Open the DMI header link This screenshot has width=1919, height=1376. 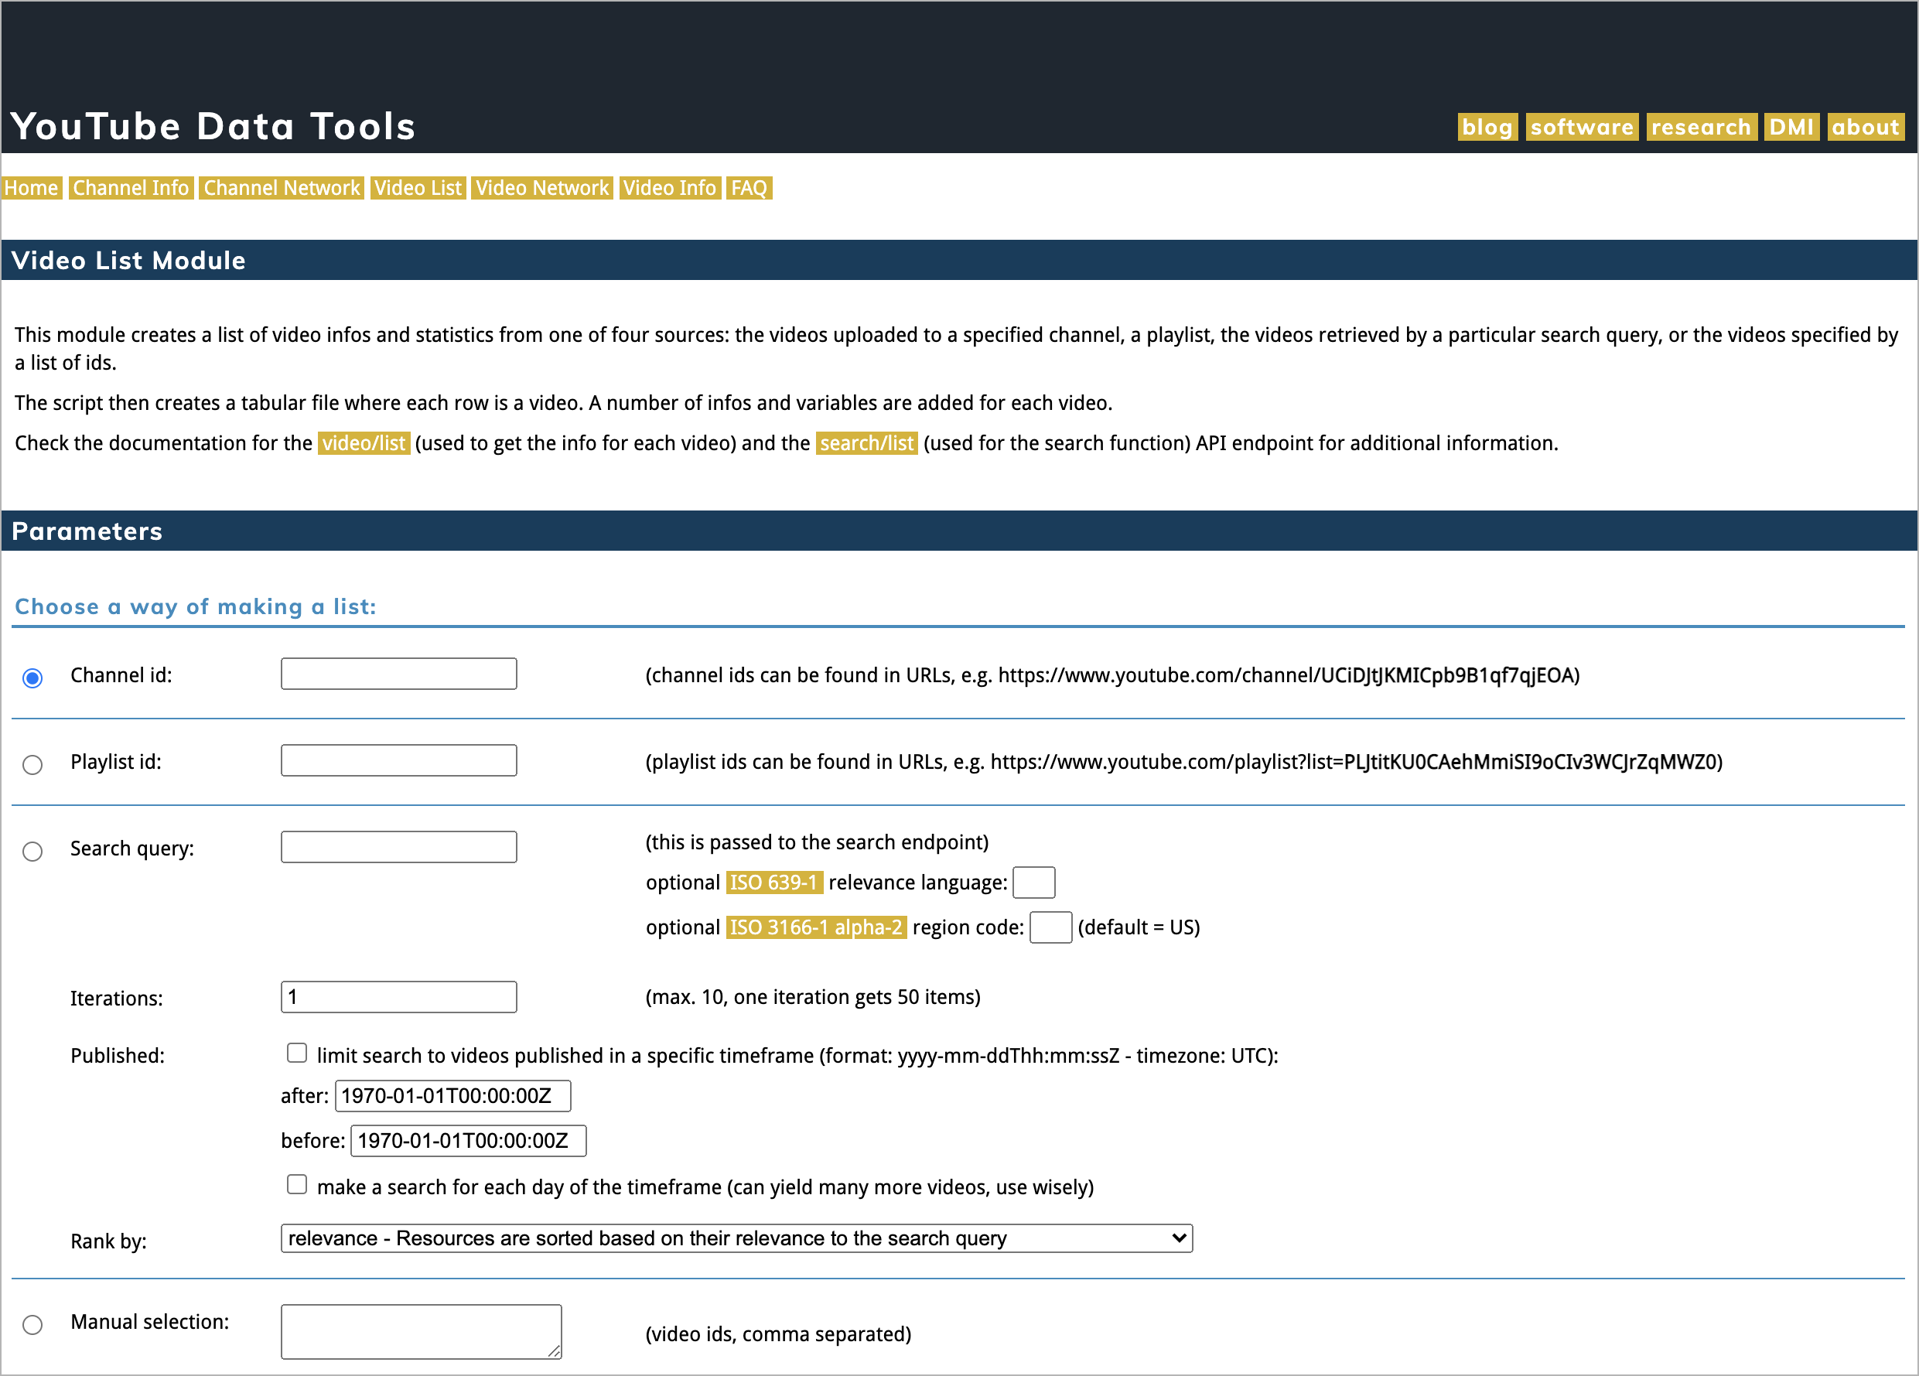1791,127
